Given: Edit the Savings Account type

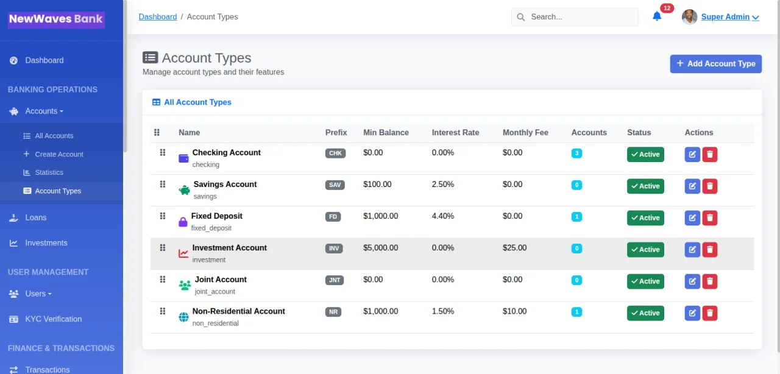Looking at the screenshot, I should [692, 186].
